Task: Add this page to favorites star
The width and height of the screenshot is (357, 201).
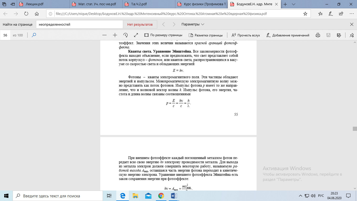Action: point(305,14)
